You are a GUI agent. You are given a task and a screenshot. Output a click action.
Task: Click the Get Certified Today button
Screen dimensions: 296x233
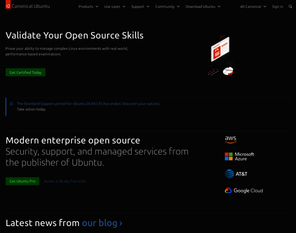25,73
